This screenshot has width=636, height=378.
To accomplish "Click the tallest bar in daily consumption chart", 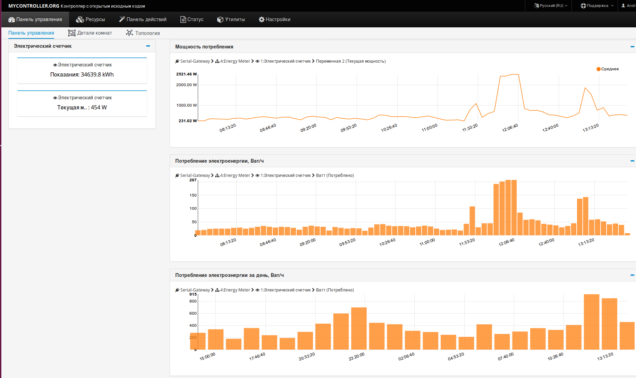I will pyautogui.click(x=591, y=322).
